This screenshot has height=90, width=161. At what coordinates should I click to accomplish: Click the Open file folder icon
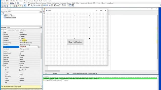click(8, 3)
